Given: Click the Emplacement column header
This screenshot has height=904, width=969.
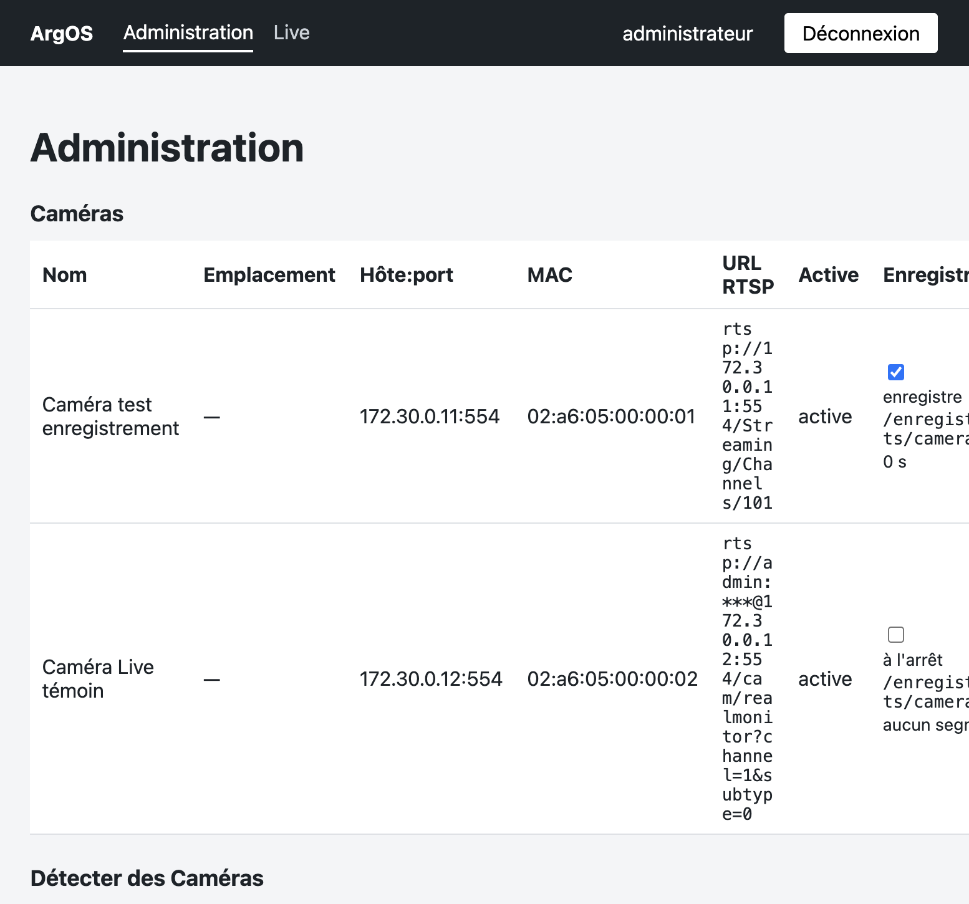Looking at the screenshot, I should coord(269,275).
